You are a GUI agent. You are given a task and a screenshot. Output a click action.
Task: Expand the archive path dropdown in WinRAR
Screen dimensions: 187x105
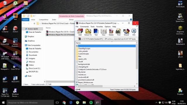tap(137, 39)
